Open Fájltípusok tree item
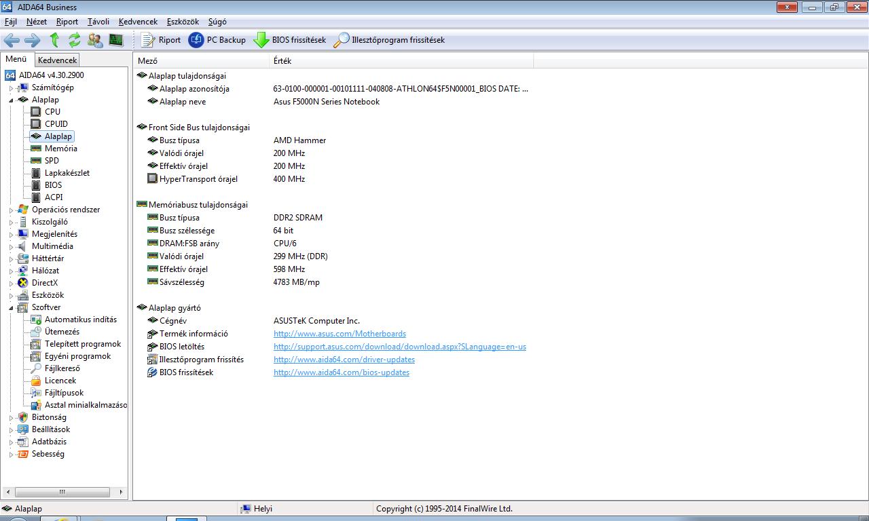The image size is (869, 521). coord(64,393)
